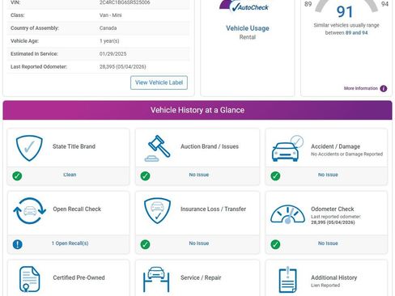The image size is (395, 296).
Task: Click green checkmark under Auction Brand / Issues
Action: 145,175
